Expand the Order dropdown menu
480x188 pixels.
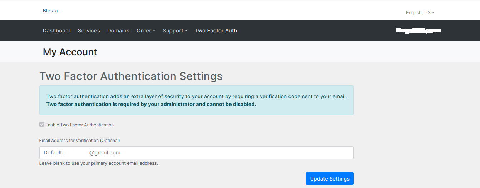pos(145,31)
